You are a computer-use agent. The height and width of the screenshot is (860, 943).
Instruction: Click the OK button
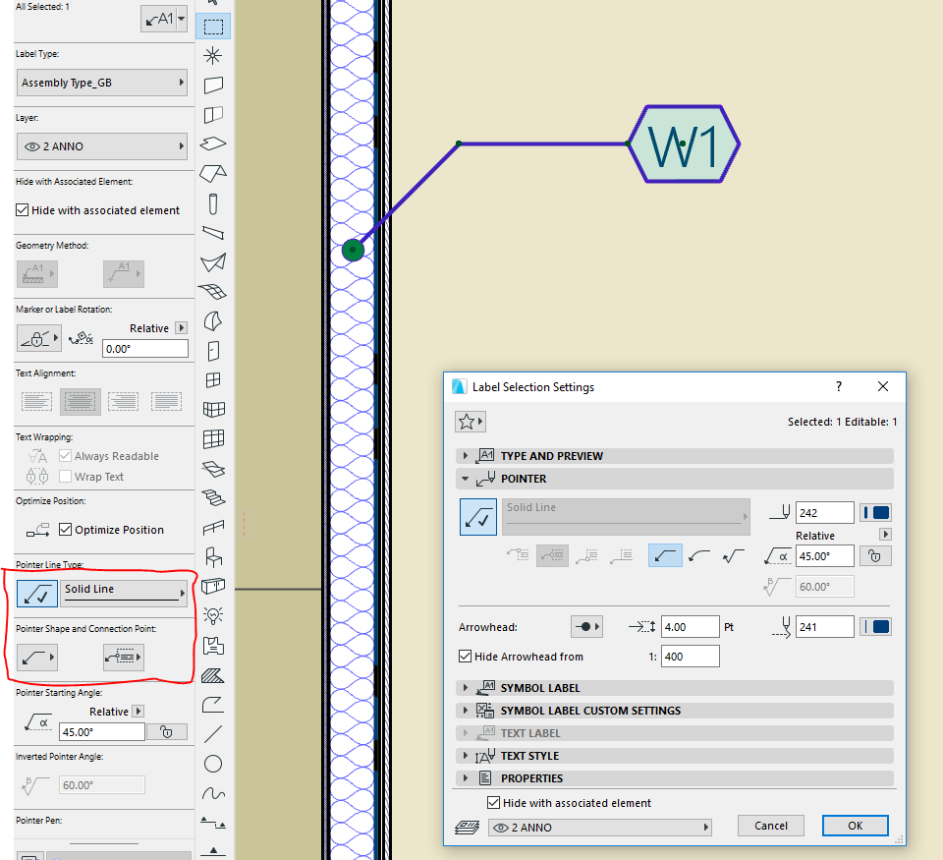[x=855, y=826]
